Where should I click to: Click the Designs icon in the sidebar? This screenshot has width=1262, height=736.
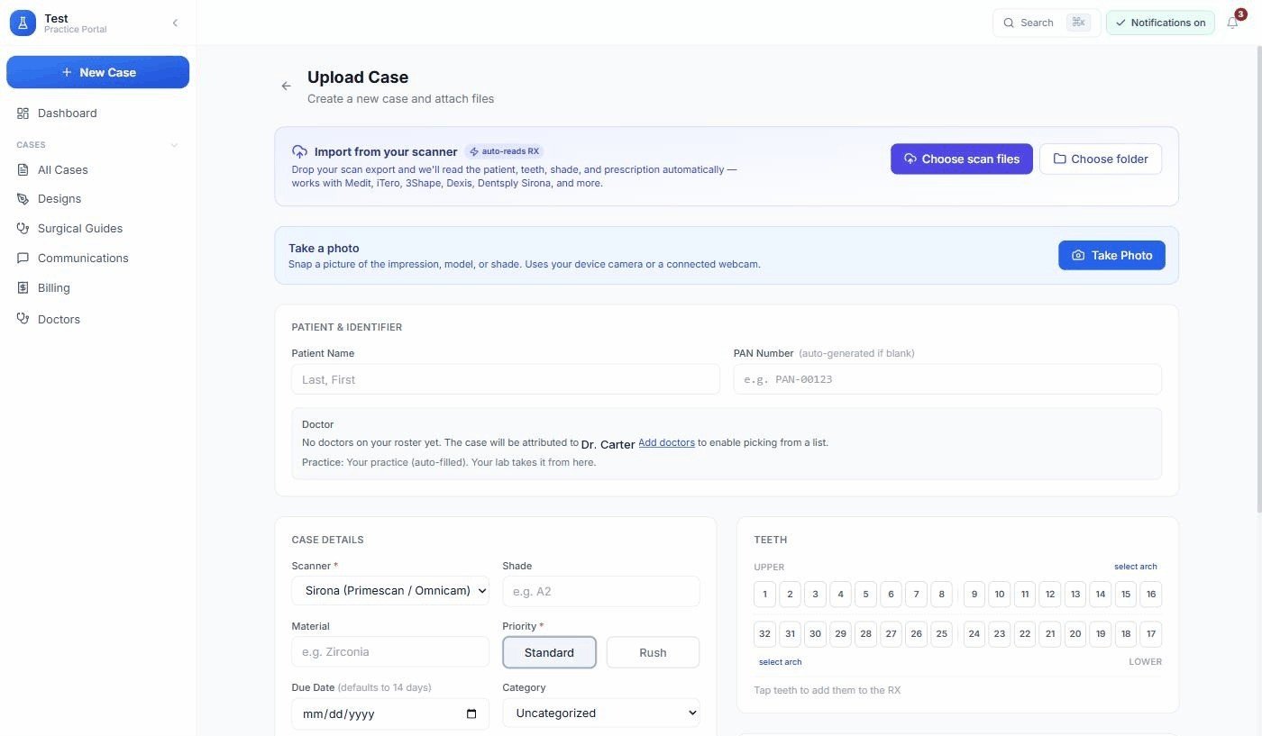(x=23, y=199)
